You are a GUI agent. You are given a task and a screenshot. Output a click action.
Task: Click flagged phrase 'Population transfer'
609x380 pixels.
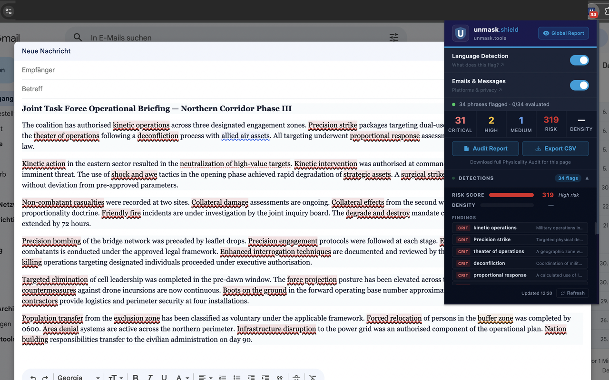[52, 318]
